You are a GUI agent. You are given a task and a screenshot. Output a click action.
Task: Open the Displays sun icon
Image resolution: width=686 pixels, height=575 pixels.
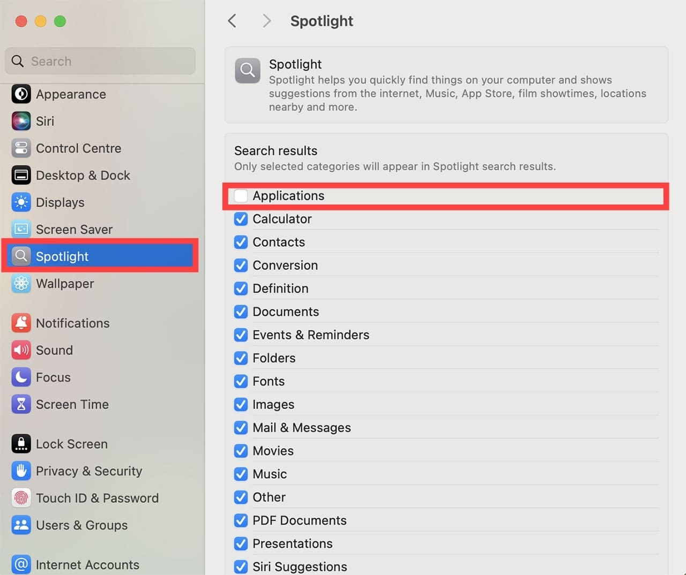tap(21, 202)
